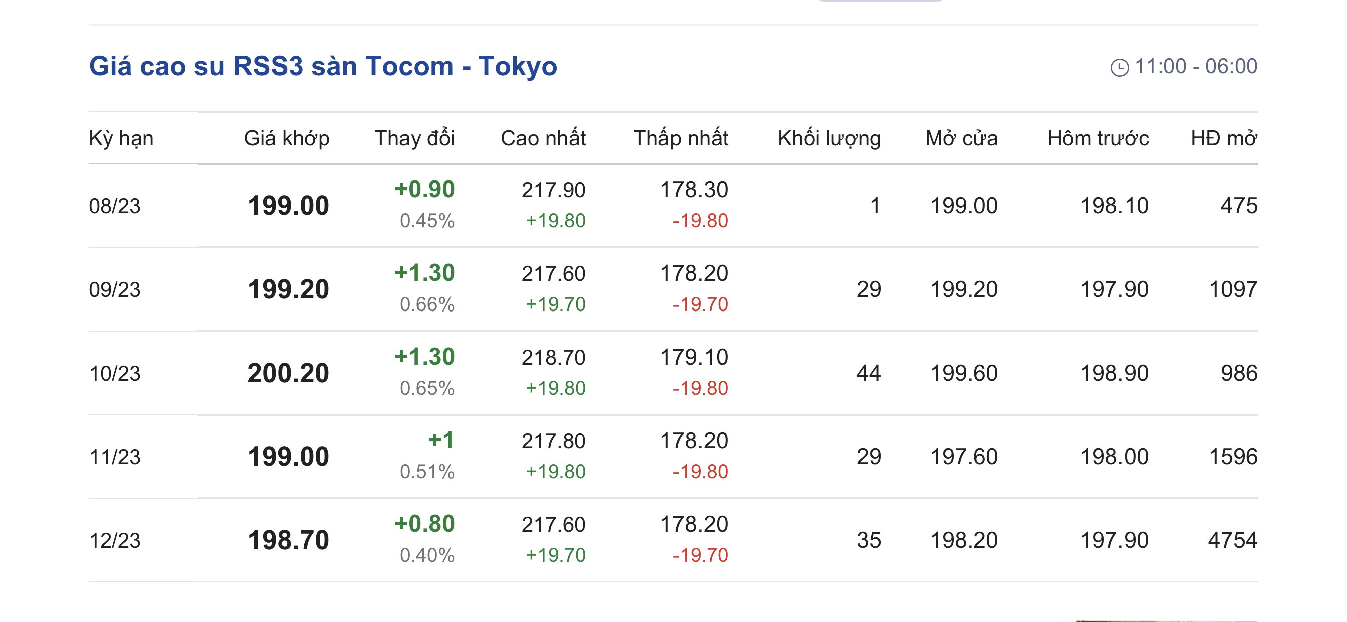
Task: Select the 08/23 contract term row
Action: pyautogui.click(x=115, y=206)
